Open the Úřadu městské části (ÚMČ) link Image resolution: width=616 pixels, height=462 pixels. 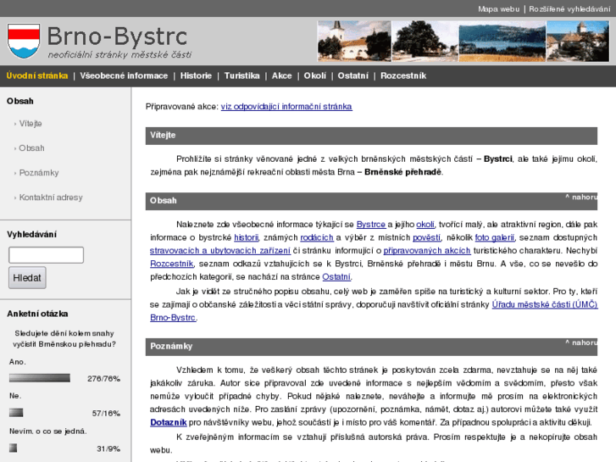coord(545,304)
